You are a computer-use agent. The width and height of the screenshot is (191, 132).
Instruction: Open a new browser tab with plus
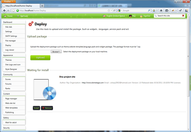pyautogui.click(x=42, y=6)
